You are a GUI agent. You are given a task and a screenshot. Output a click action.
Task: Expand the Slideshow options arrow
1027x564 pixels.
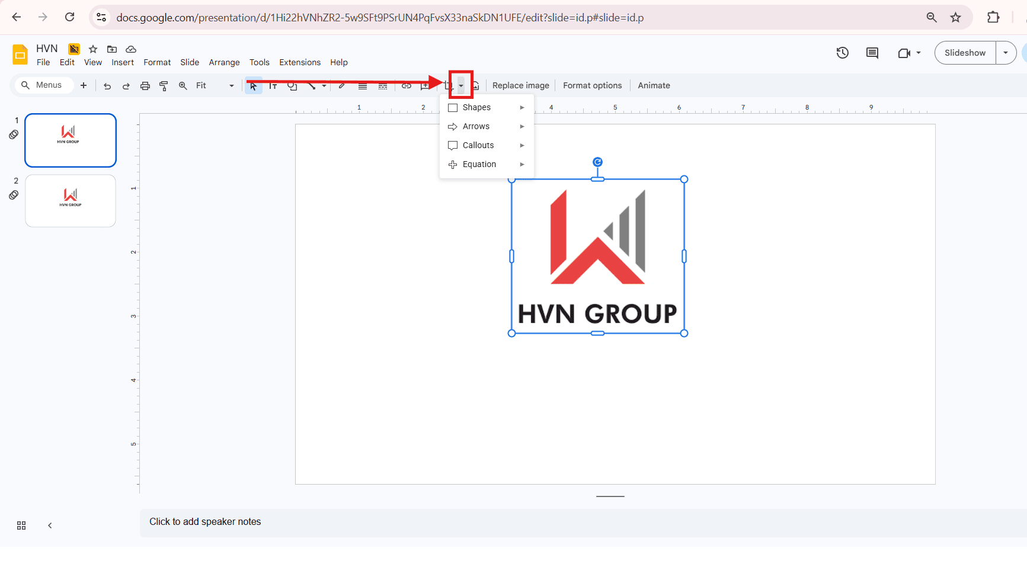pos(1006,53)
